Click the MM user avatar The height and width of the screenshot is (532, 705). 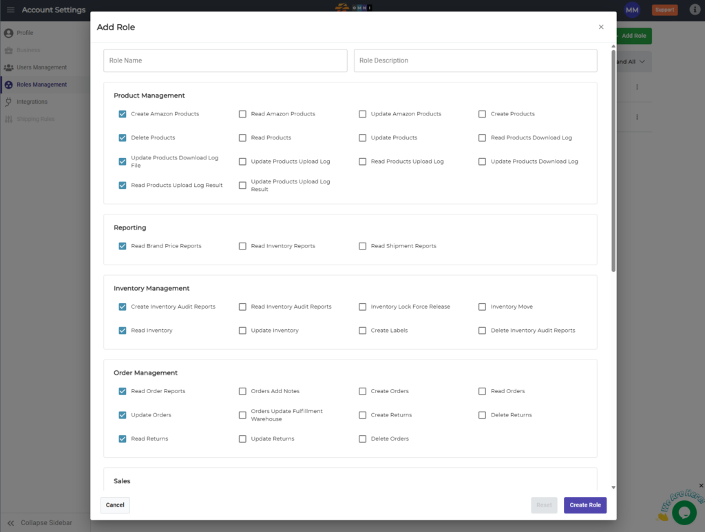(x=632, y=10)
